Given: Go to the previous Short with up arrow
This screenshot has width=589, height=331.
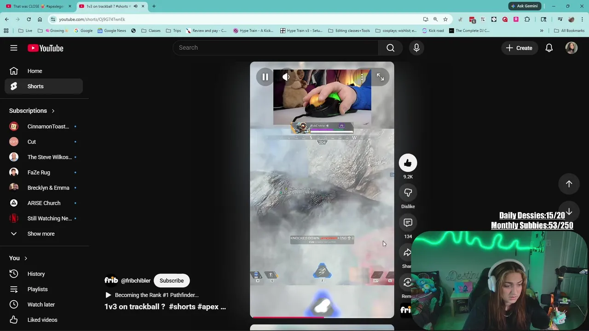Looking at the screenshot, I should coord(569,183).
